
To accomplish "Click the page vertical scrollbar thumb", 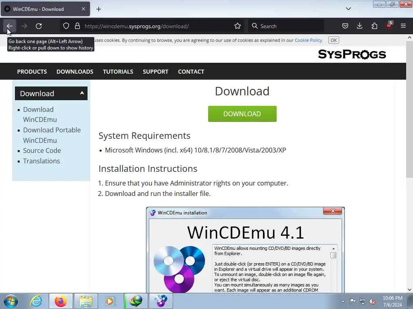I will click(409, 109).
